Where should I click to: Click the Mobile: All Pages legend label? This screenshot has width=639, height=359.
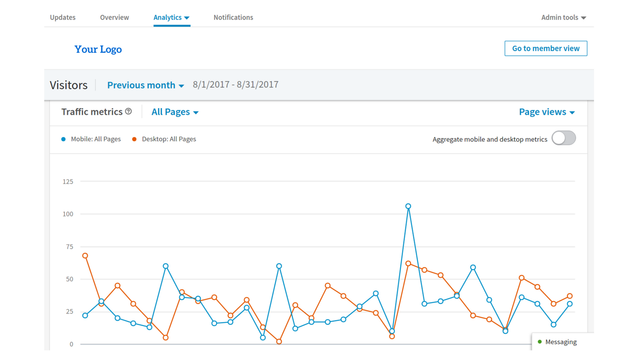tap(96, 139)
